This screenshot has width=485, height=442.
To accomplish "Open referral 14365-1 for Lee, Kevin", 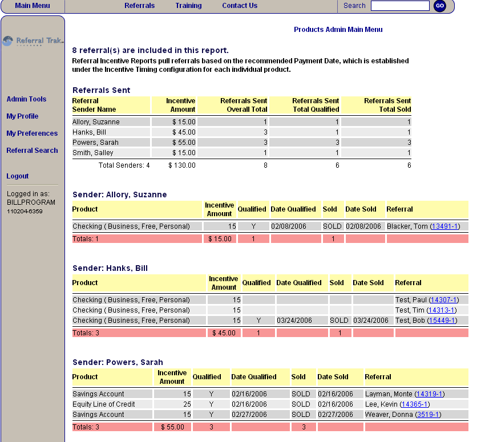I will (414, 404).
